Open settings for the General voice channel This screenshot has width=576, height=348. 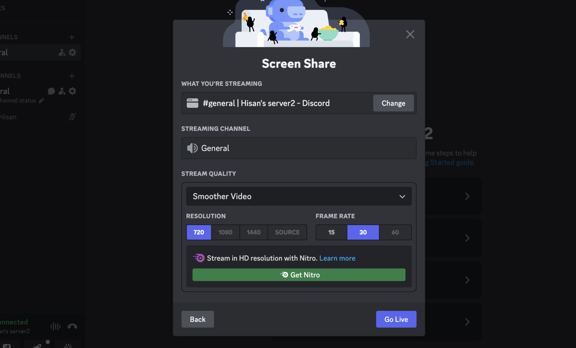[x=73, y=91]
